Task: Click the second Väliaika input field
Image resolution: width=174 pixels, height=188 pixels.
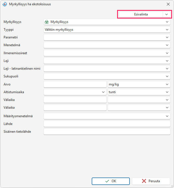Action: 75,108
